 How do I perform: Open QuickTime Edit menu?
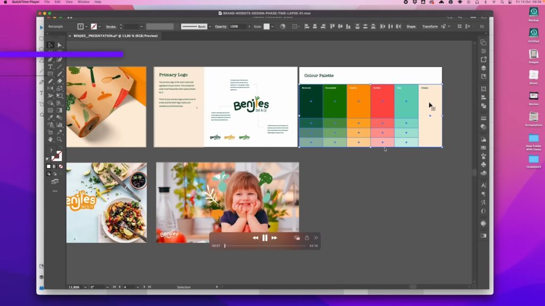(x=57, y=2)
